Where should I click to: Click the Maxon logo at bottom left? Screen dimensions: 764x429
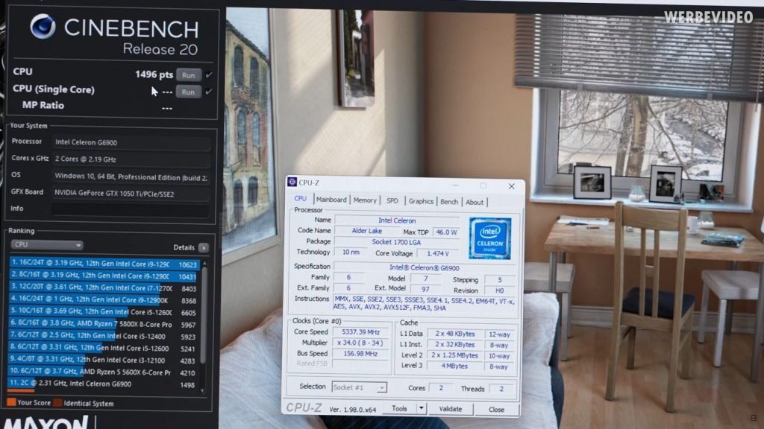click(x=47, y=422)
